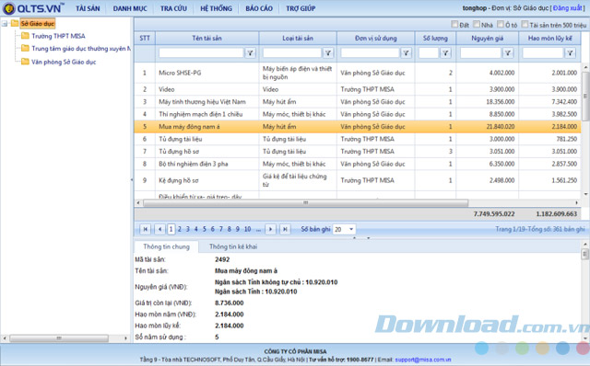
Task: Click the pager ellipsis for more pages
Action: tap(258, 229)
